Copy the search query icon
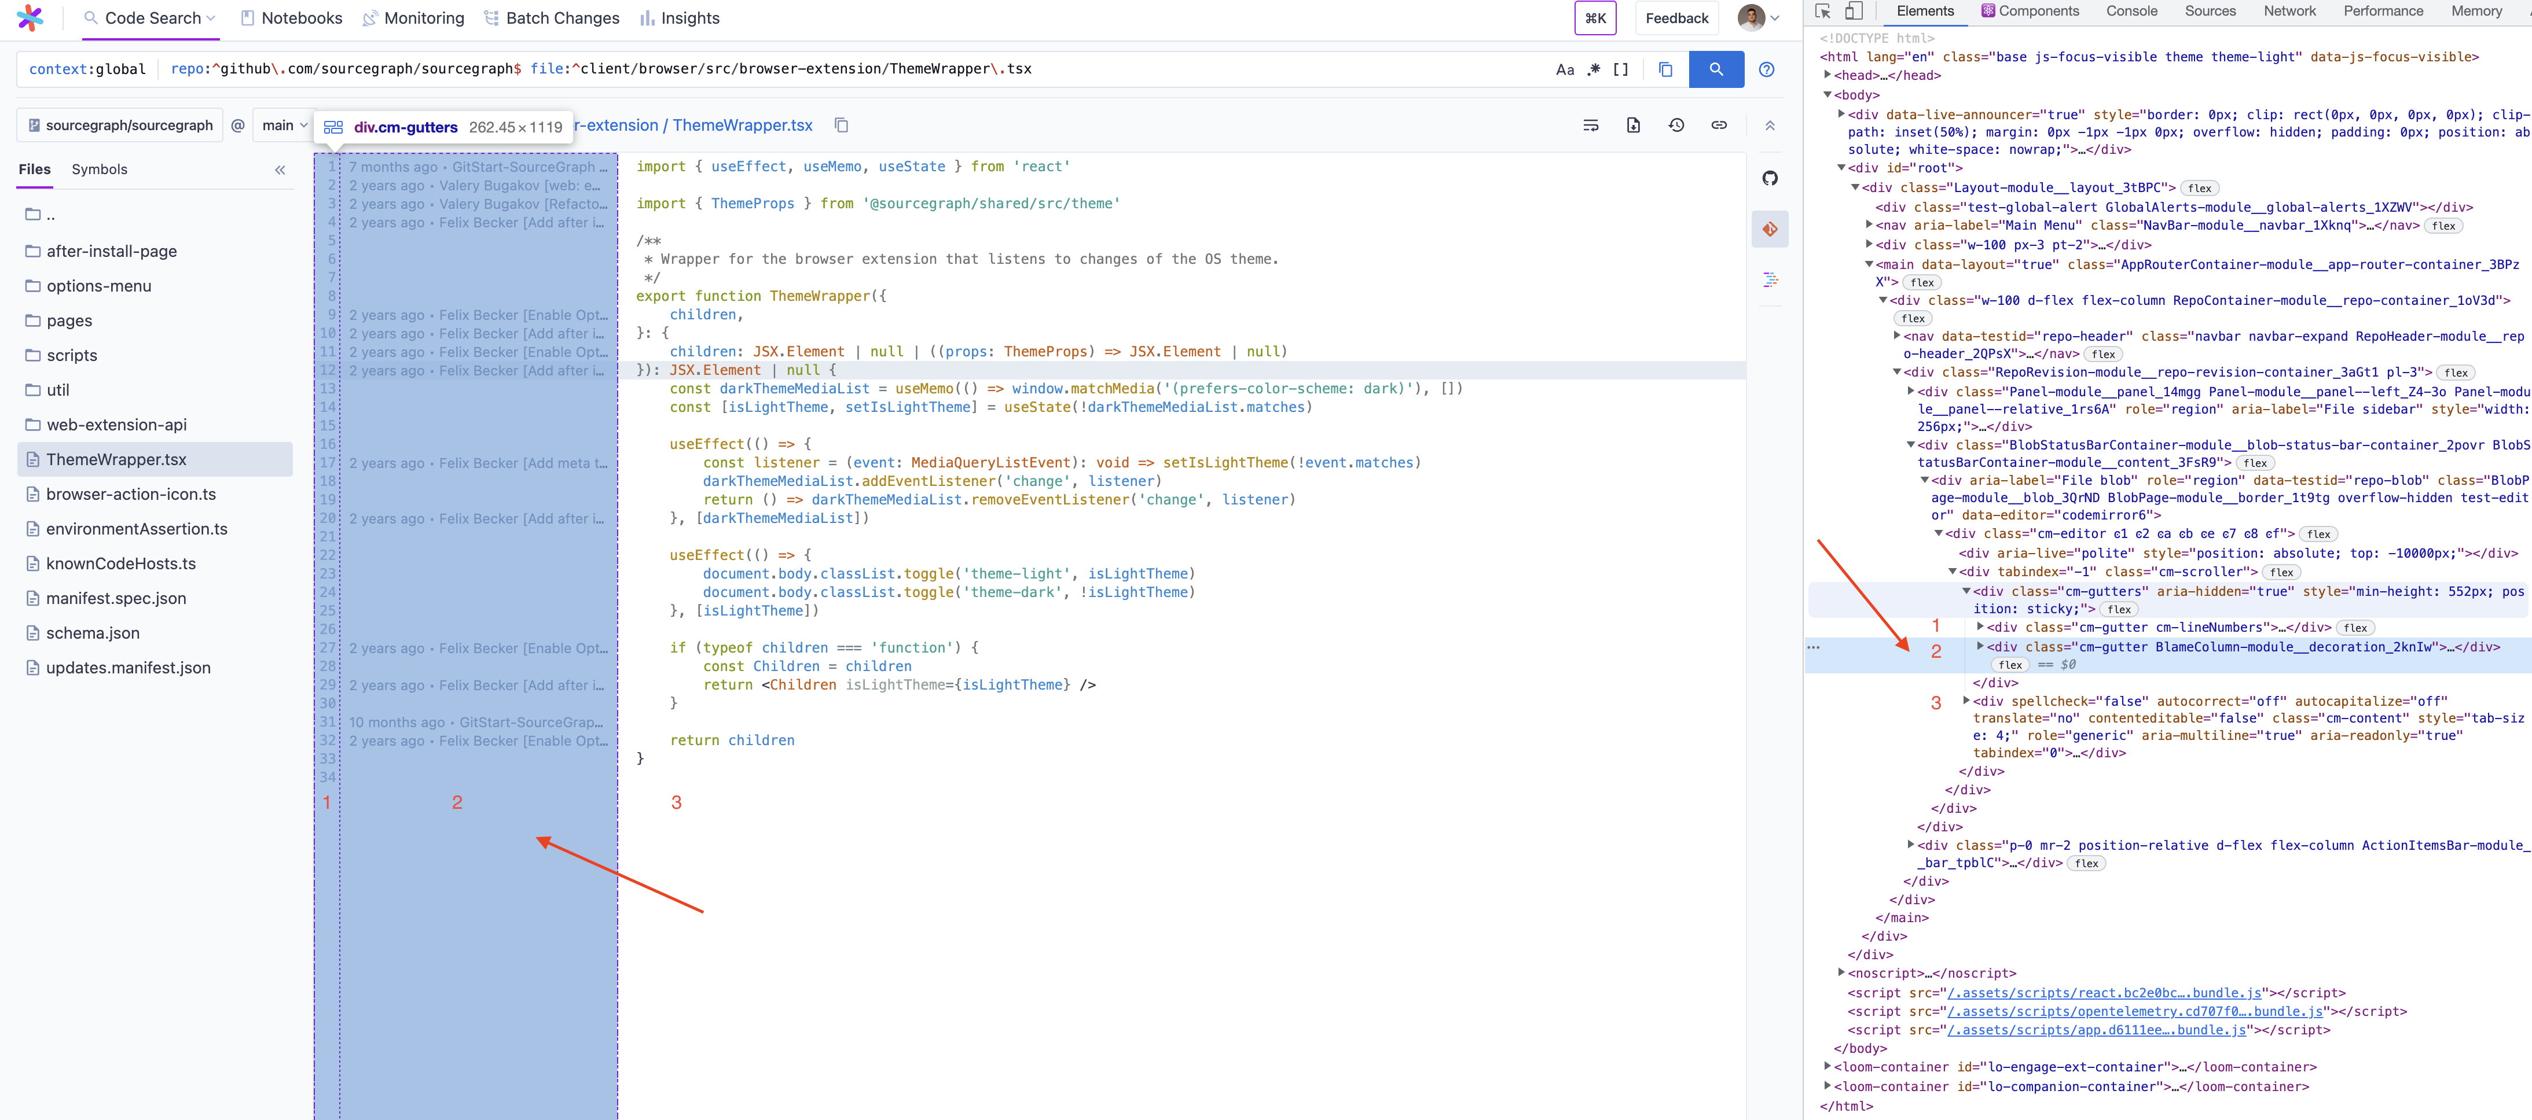Screen dimensions: 2532x1120 [x=1665, y=69]
